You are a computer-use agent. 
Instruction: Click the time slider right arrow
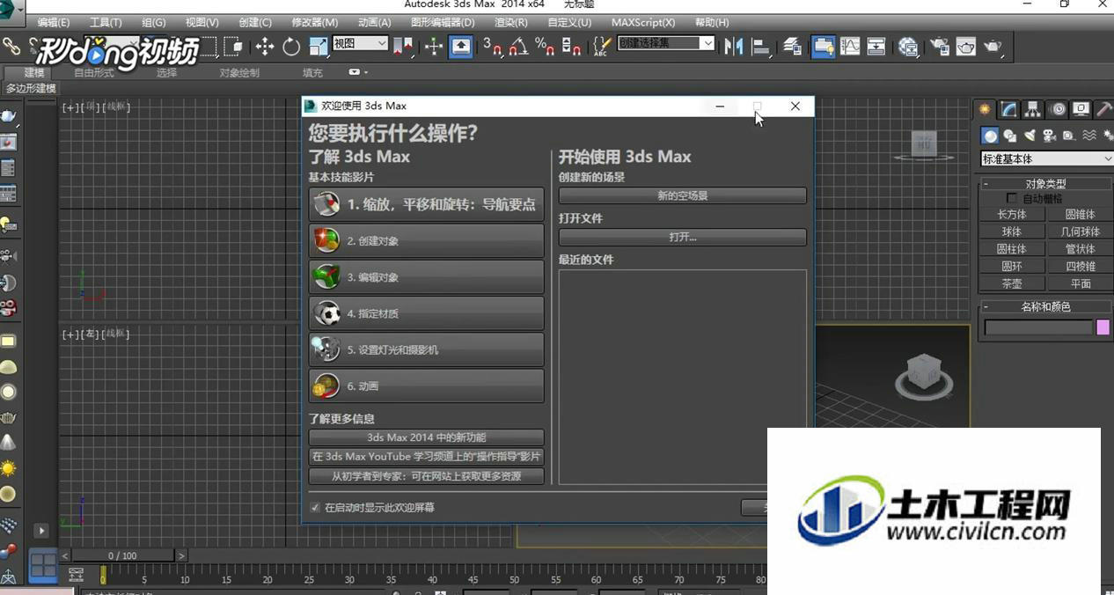pyautogui.click(x=181, y=555)
